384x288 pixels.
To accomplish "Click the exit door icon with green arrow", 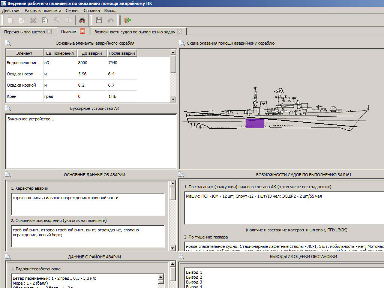I will coord(127,20).
